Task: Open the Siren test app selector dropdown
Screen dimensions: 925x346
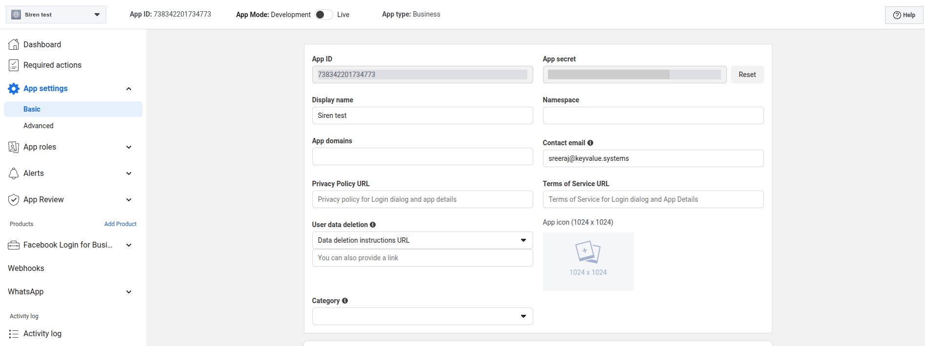Action: (56, 15)
